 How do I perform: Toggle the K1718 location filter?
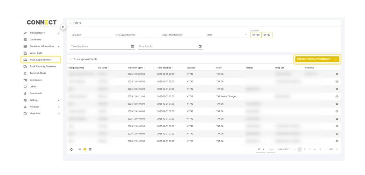tap(256, 35)
